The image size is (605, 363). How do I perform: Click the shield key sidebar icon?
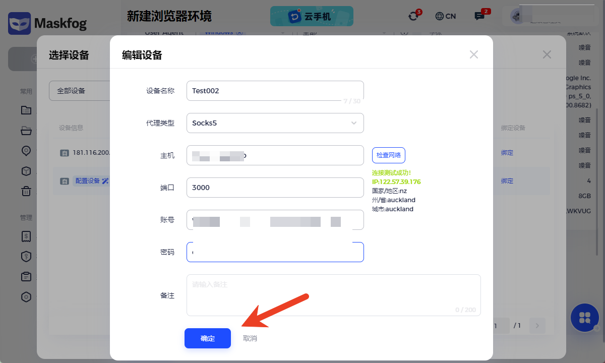pyautogui.click(x=26, y=257)
